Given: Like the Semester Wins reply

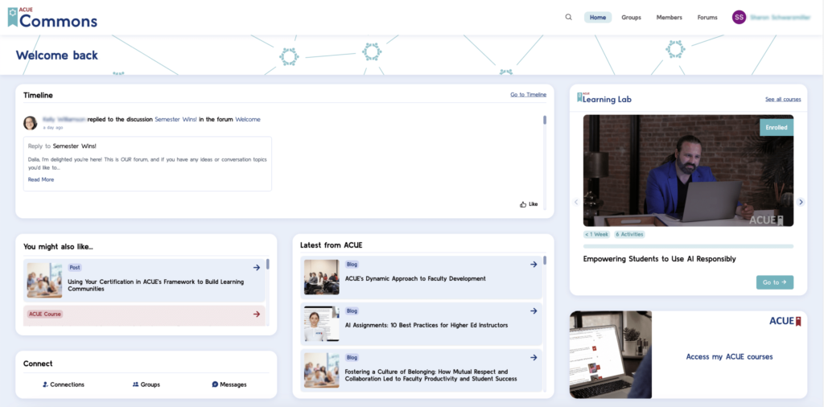Looking at the screenshot, I should pos(529,204).
